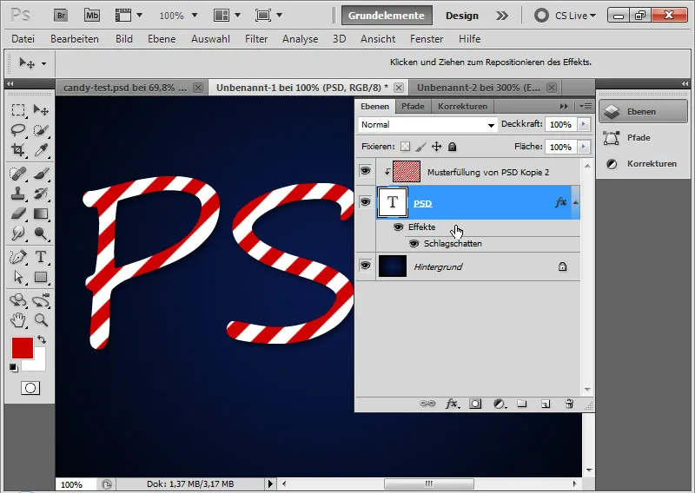Collapse effects list on PSD layer
Viewport: 695px width, 493px height.
pos(575,202)
